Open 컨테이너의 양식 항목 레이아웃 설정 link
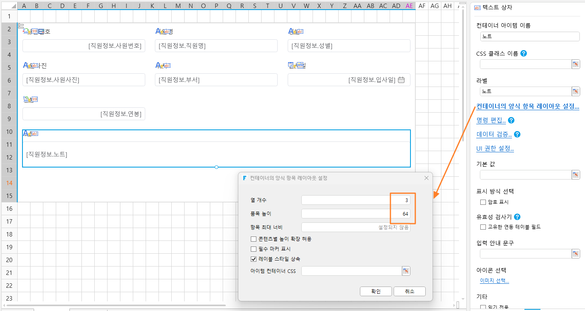 [x=528, y=106]
